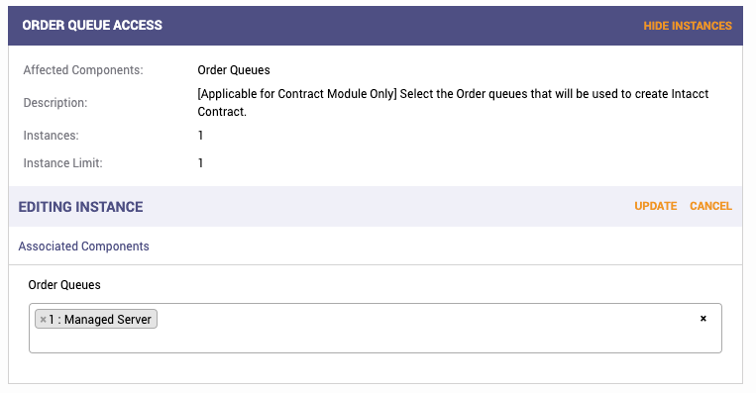Click HIDE INSTANCES in the header

688,26
